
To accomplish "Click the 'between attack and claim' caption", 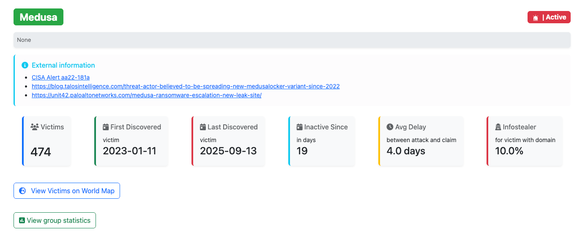I will point(421,140).
